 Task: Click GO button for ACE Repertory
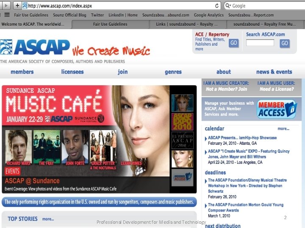point(233,43)
